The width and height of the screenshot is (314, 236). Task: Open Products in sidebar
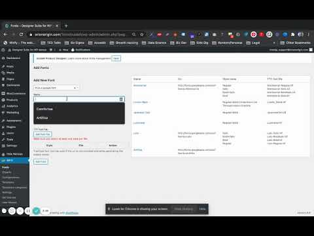point(12,100)
